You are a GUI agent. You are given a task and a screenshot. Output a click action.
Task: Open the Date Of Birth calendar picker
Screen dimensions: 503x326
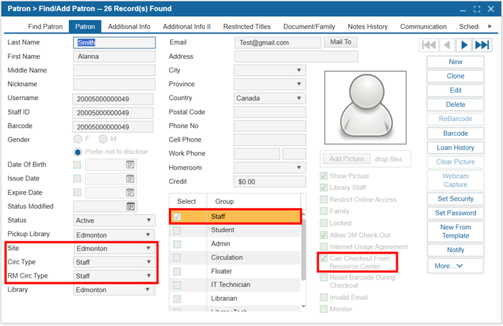[130, 165]
